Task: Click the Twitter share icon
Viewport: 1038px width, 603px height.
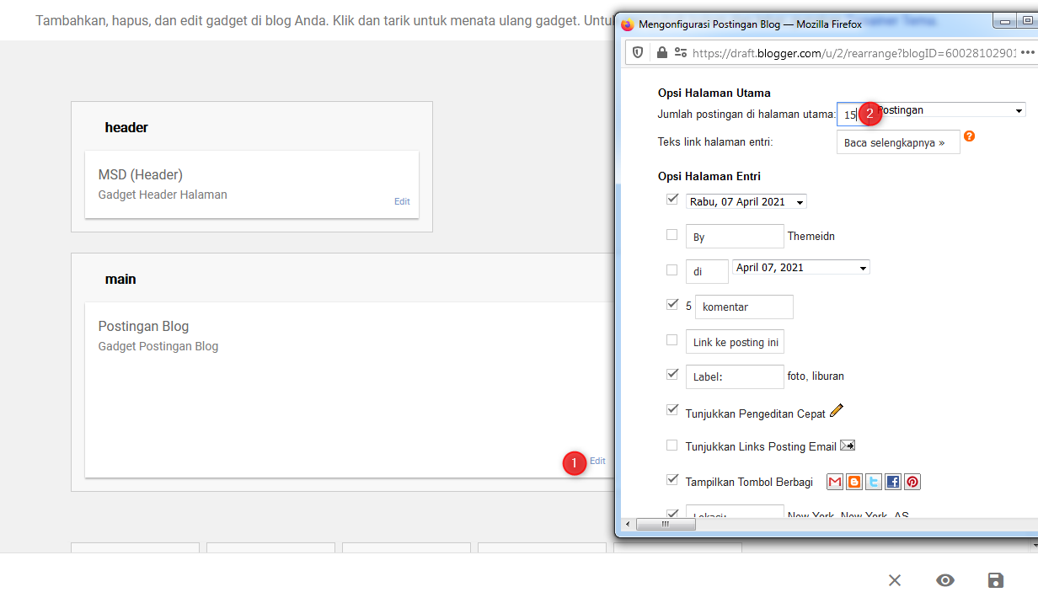Action: [874, 482]
